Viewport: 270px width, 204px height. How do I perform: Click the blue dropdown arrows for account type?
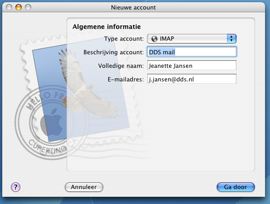click(231, 38)
